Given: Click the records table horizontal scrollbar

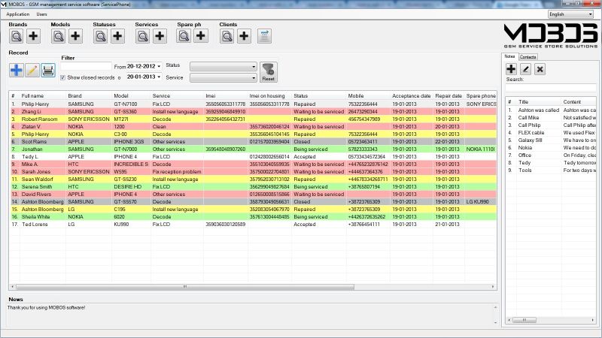Looking at the screenshot, I should pyautogui.click(x=185, y=287).
